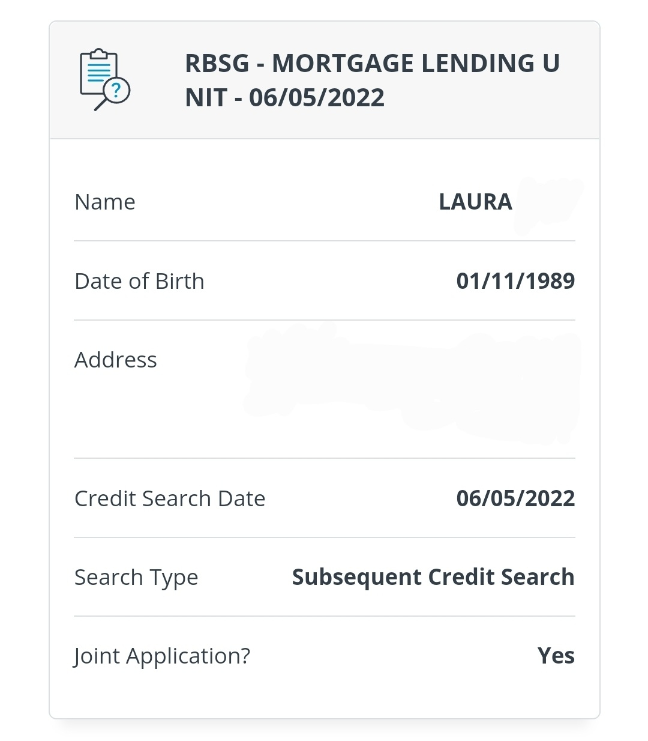Select the RBSG Mortgage Lending Unit title
Image resolution: width=648 pixels, height=741 pixels.
(372, 80)
